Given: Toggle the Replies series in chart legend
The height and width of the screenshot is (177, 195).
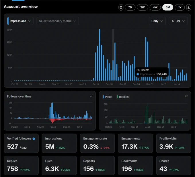Looking at the screenshot, I should [123, 97].
